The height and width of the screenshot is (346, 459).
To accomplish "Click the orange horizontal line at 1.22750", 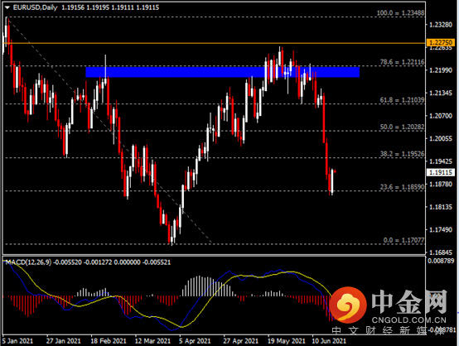I will (214, 43).
